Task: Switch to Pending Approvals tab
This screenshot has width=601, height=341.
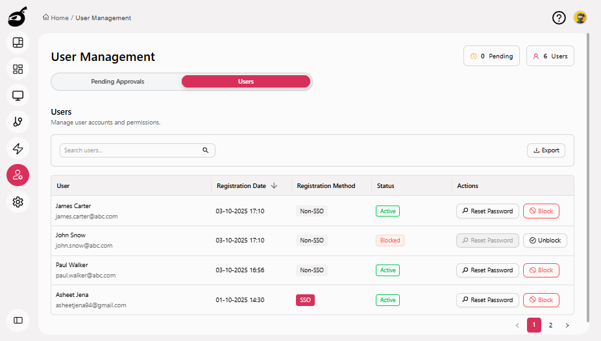Action: (x=117, y=82)
